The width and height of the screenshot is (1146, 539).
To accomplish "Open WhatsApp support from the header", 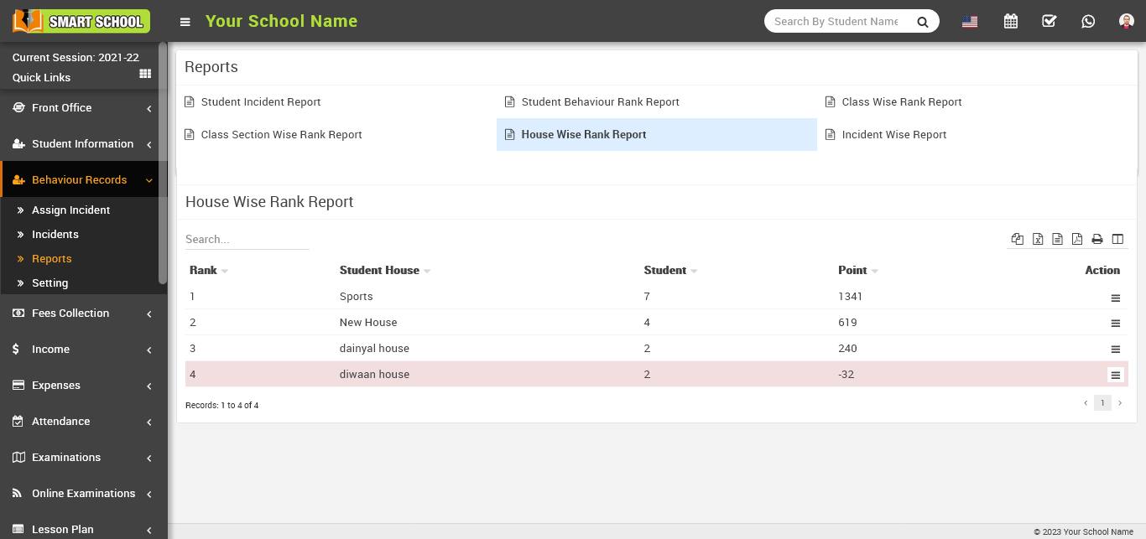I will click(x=1088, y=21).
